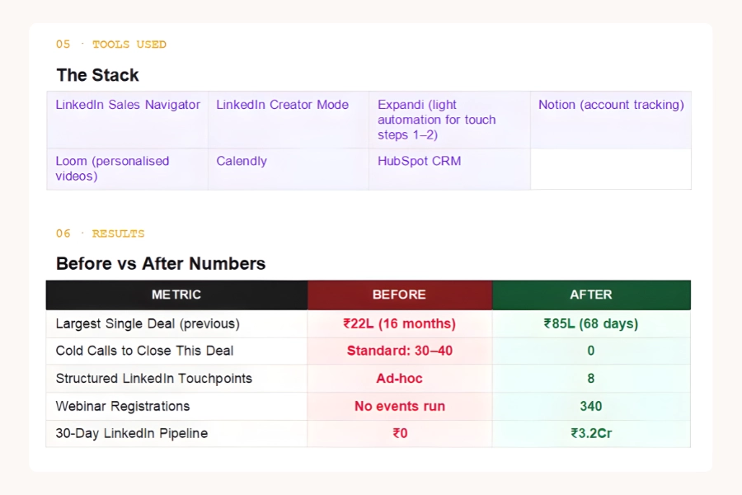Click the HubSpot CRM entry
This screenshot has height=495, width=742.
(419, 161)
